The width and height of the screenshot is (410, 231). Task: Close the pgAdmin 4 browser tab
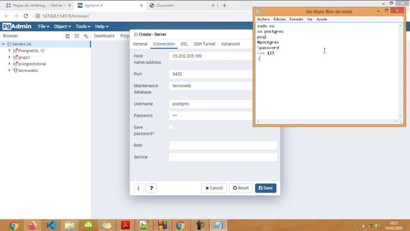click(x=141, y=5)
